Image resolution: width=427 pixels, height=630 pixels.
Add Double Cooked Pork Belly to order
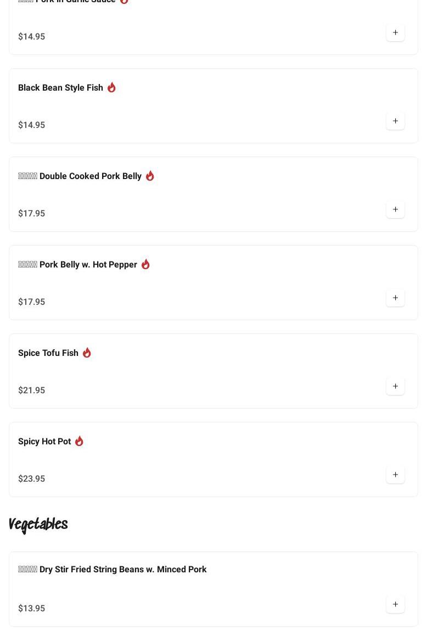395,209
